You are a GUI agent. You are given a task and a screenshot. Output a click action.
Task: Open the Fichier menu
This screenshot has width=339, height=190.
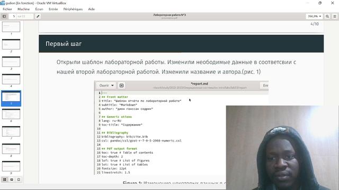[7, 9]
